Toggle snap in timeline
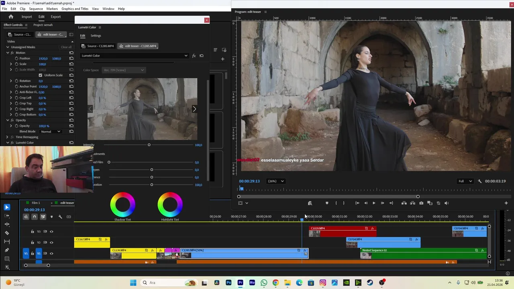The height and width of the screenshot is (289, 514). pos(35,217)
